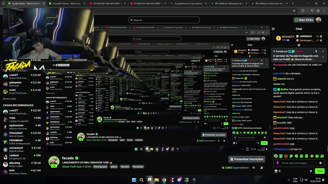
Task: Click the largest 'Presentear inscrições' button
Action: click(247, 159)
